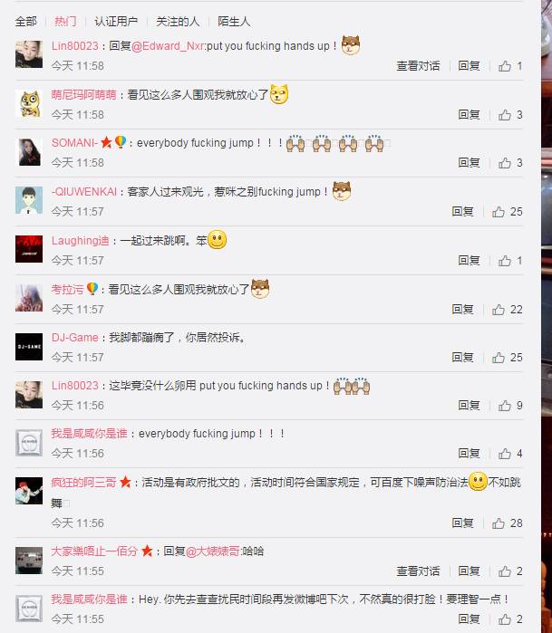This screenshot has height=633, width=552.
Task: Open the @大婊婊哥 mention link
Action: pyautogui.click(x=213, y=551)
